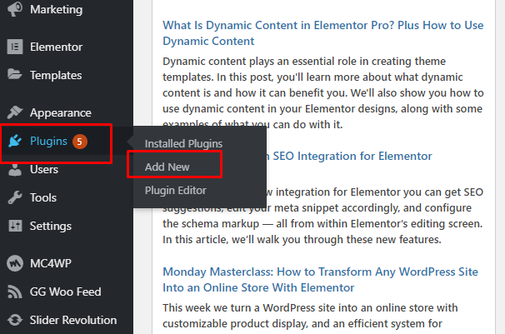
Task: Choose Installed Plugins from flyout submenu
Action: (183, 143)
